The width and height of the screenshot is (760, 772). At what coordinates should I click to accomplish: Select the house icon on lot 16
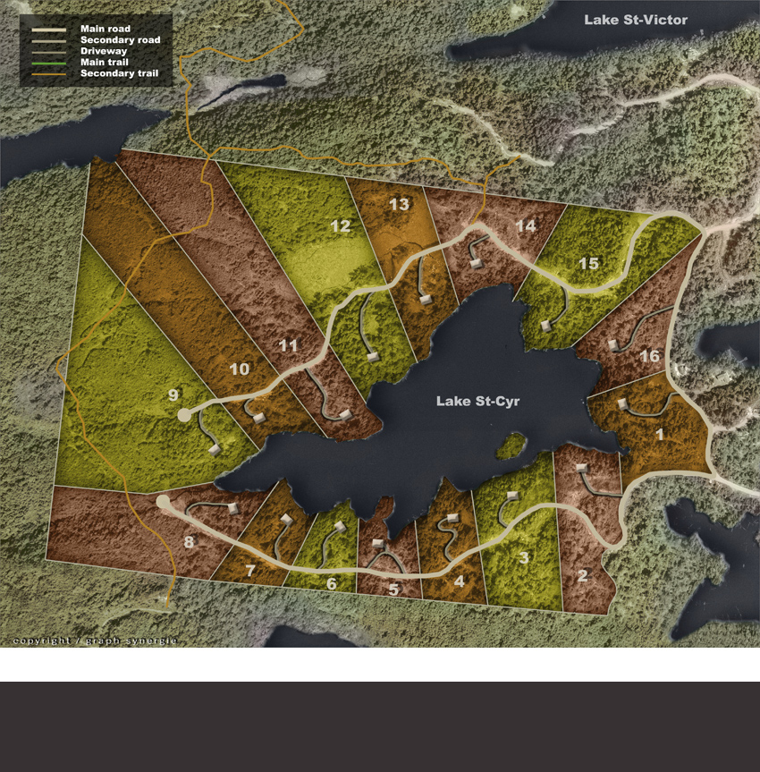613,344
